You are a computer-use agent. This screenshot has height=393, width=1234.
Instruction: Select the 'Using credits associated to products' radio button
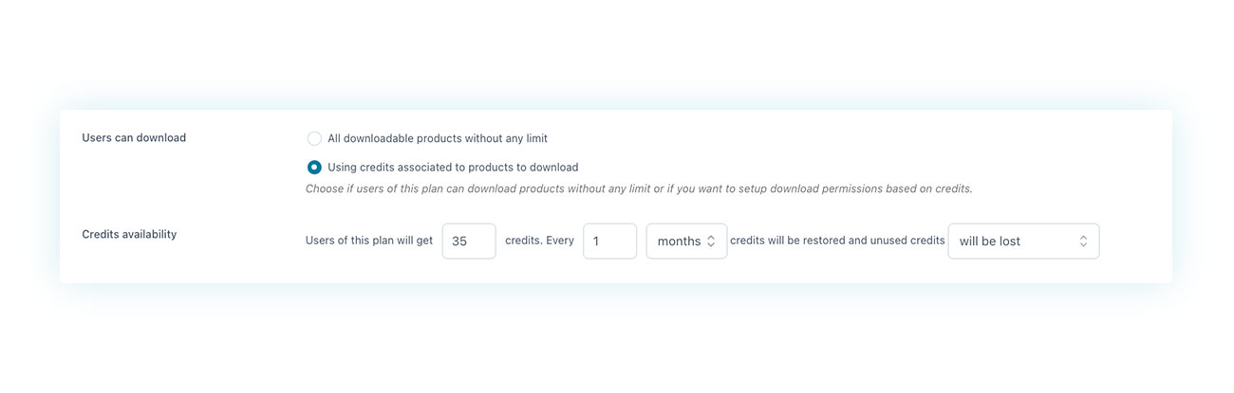click(x=314, y=168)
